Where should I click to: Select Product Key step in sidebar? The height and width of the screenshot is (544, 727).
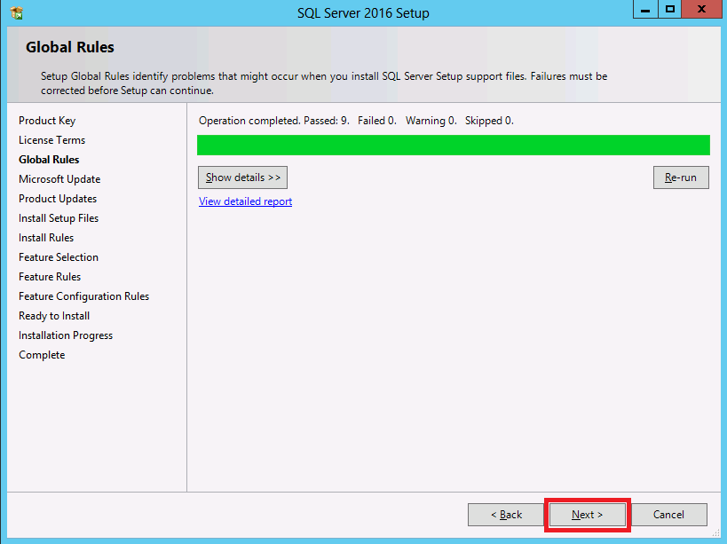point(47,121)
